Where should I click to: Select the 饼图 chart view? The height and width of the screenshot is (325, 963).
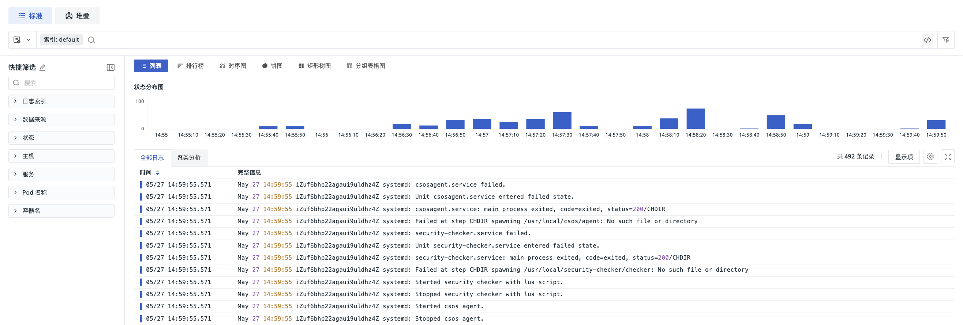point(272,66)
